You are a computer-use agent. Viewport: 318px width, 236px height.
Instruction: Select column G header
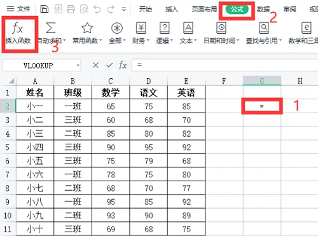[x=262, y=81]
